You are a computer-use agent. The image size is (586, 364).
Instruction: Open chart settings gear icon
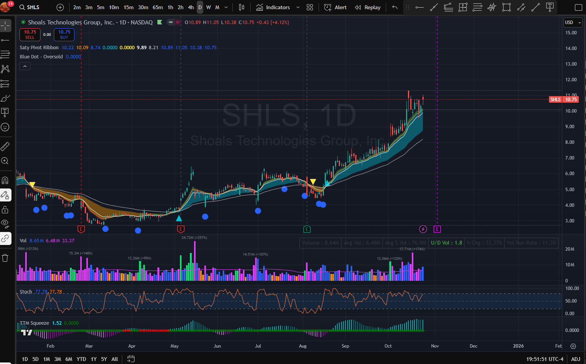tap(573, 346)
